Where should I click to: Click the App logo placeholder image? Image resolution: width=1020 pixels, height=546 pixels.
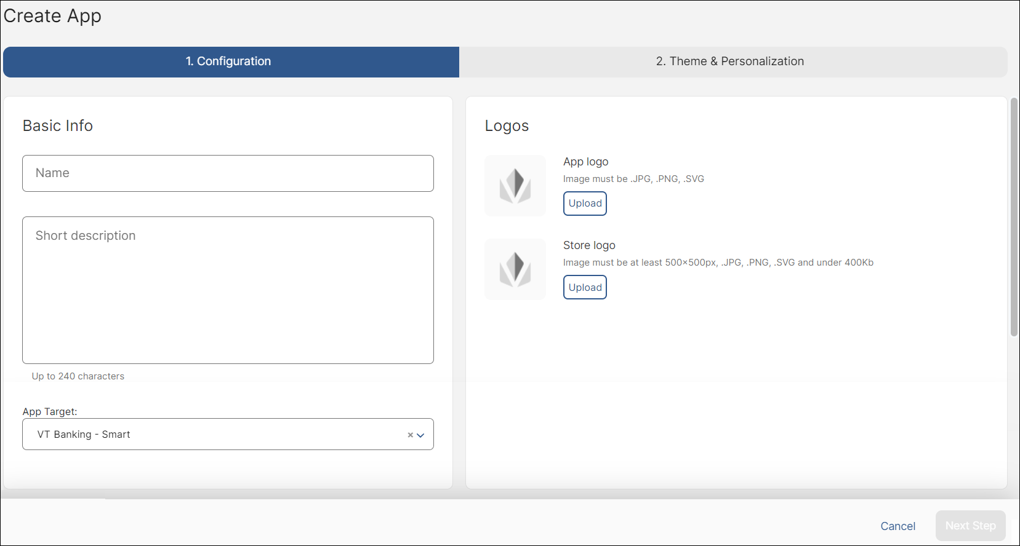[x=515, y=186]
